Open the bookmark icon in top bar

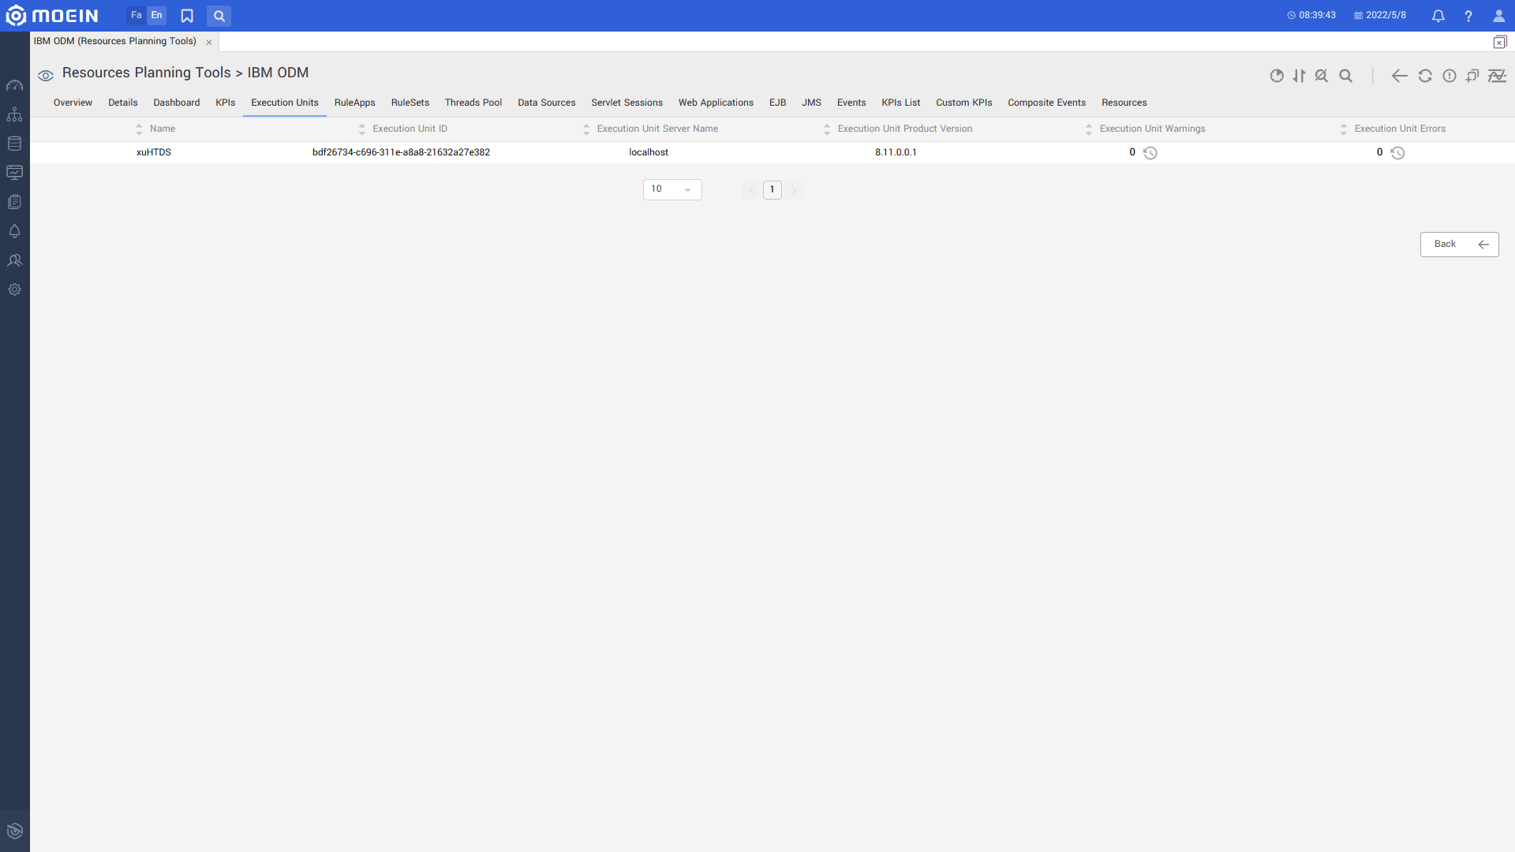click(x=187, y=16)
